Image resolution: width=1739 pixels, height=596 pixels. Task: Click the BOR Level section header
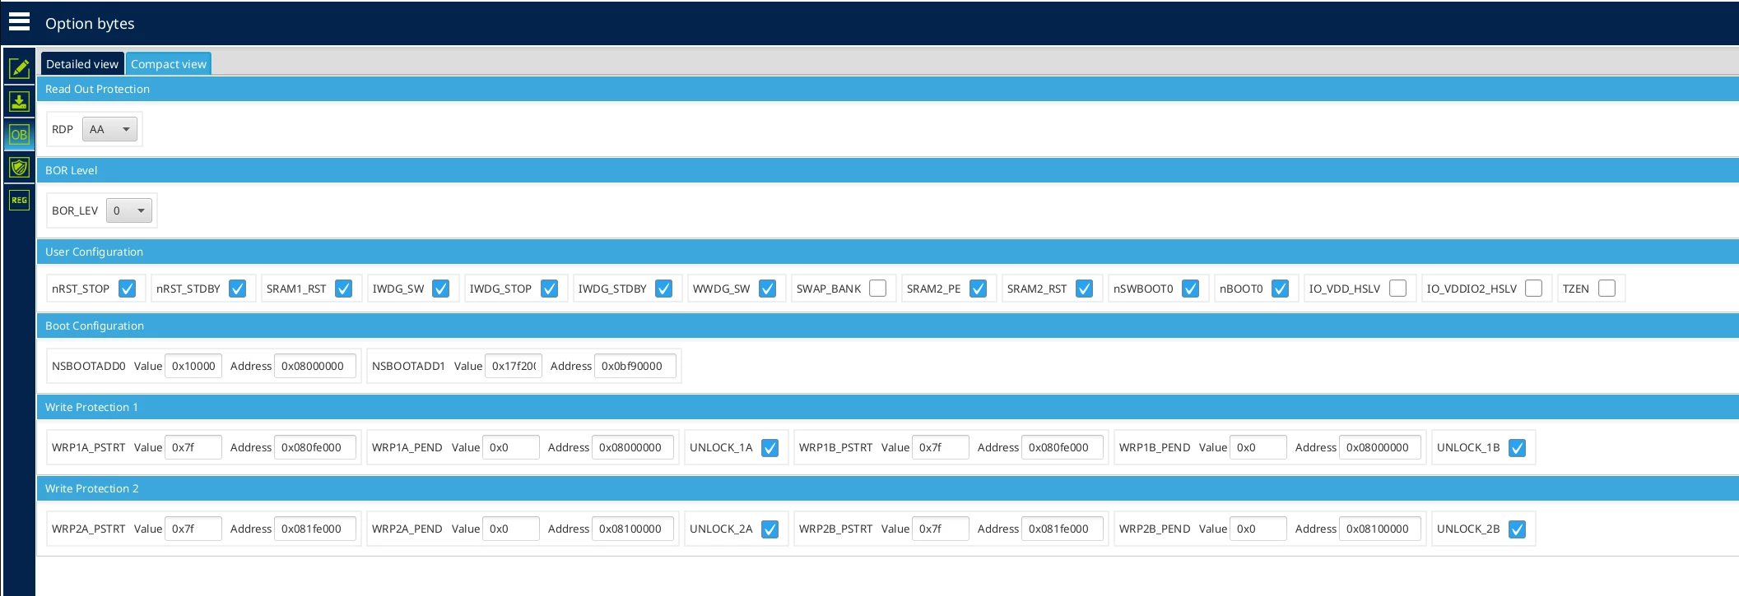pos(887,170)
